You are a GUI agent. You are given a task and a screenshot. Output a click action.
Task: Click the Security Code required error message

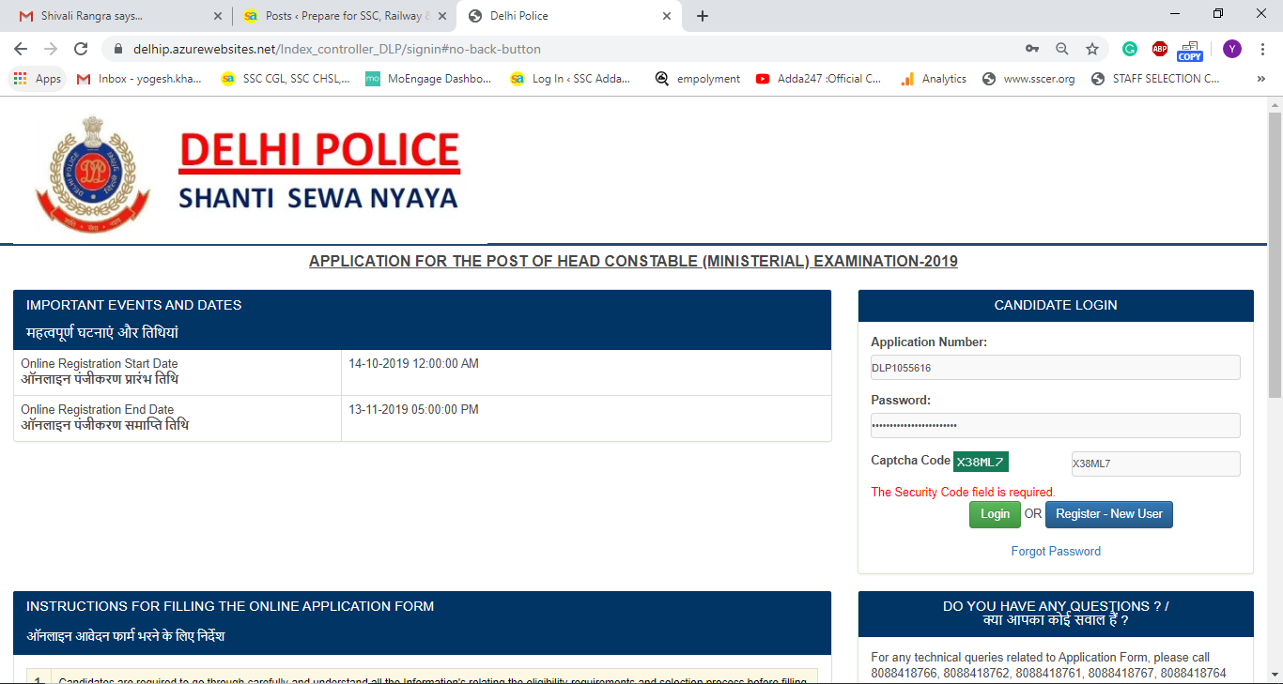(x=963, y=492)
